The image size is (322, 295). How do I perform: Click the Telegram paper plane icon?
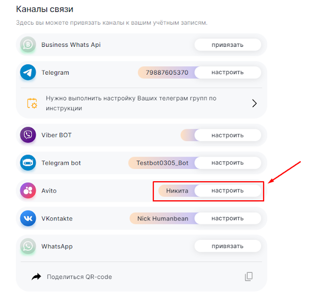coord(28,73)
